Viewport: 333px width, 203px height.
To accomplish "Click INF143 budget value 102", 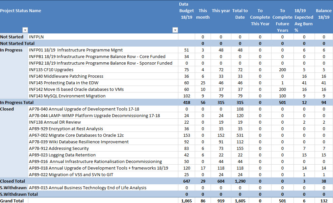I will (x=187, y=96).
